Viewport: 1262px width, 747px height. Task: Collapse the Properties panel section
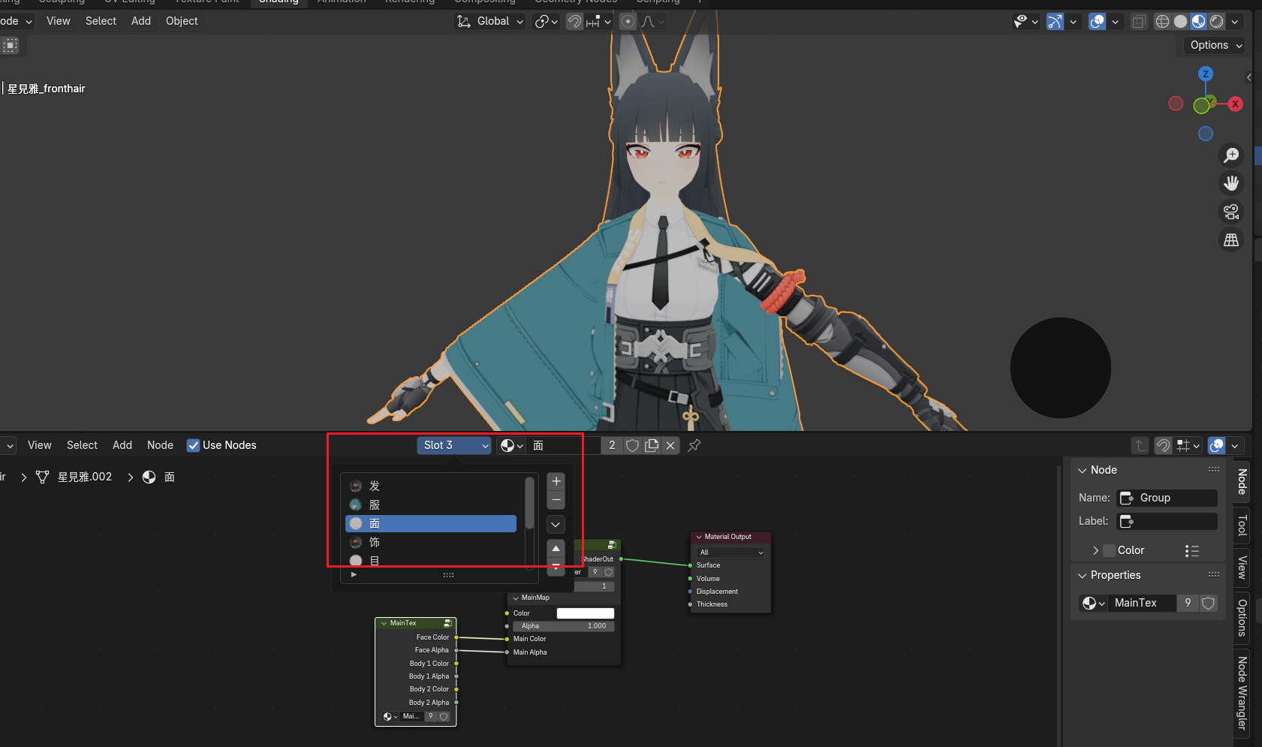[1083, 575]
